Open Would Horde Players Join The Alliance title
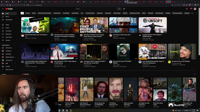Viewport: 200px width, 112px height. pyautogui.click(x=36, y=35)
